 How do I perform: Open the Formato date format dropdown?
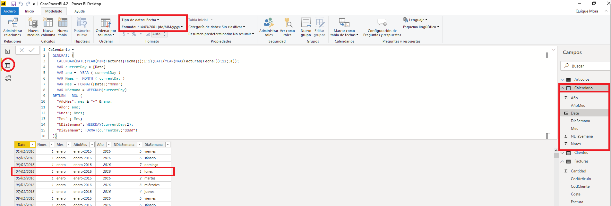(152, 27)
